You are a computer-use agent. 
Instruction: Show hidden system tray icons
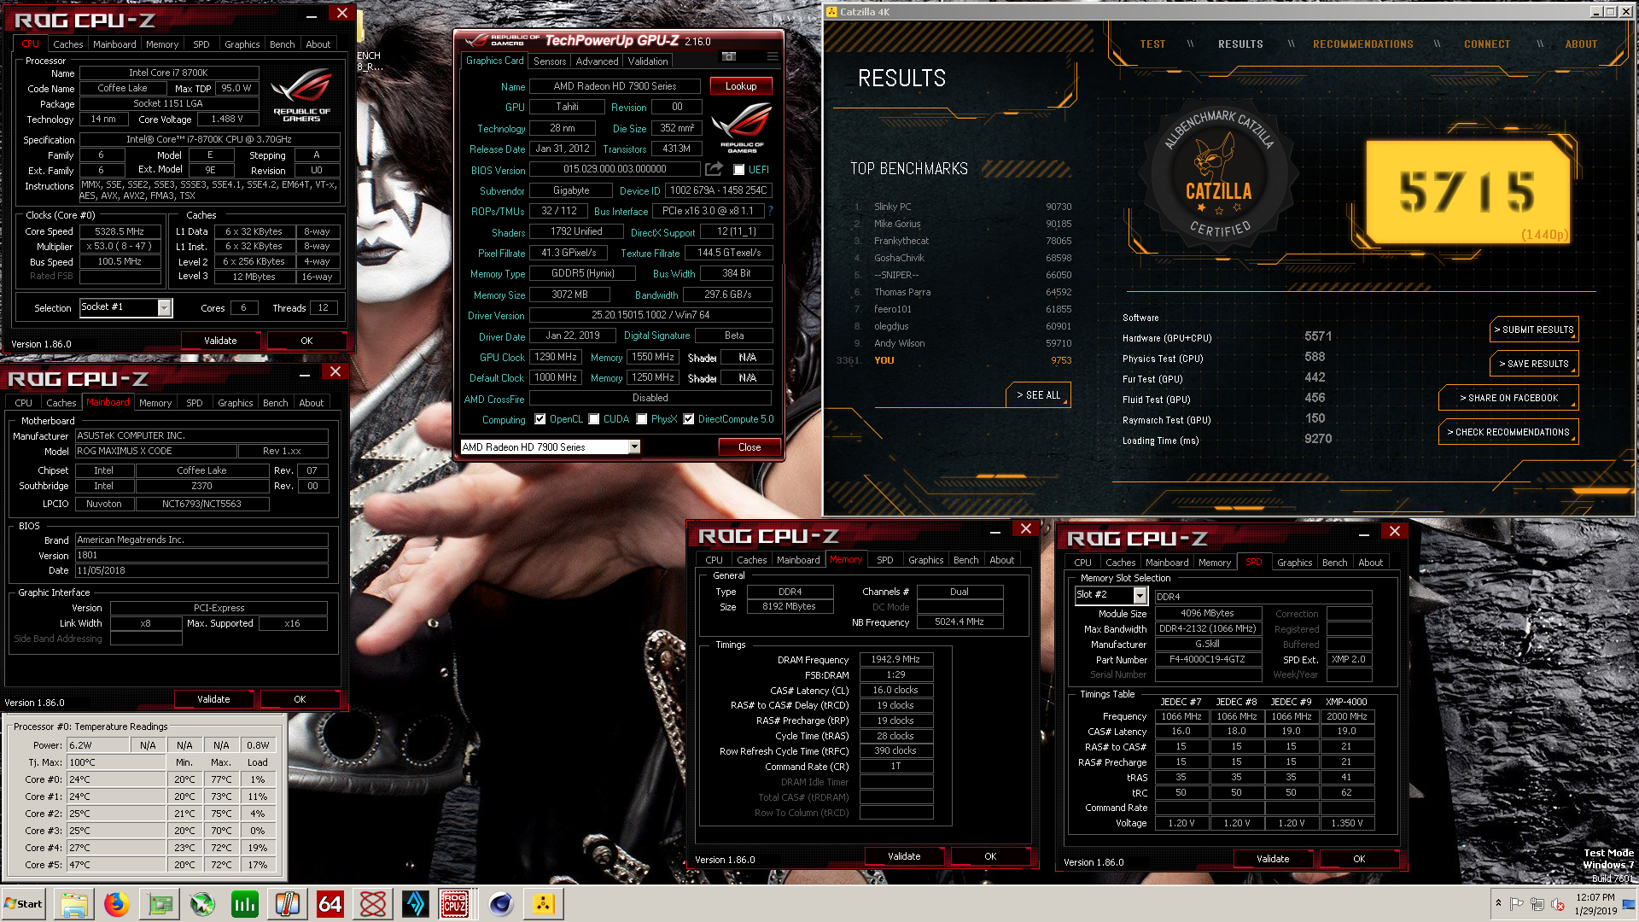click(1498, 903)
